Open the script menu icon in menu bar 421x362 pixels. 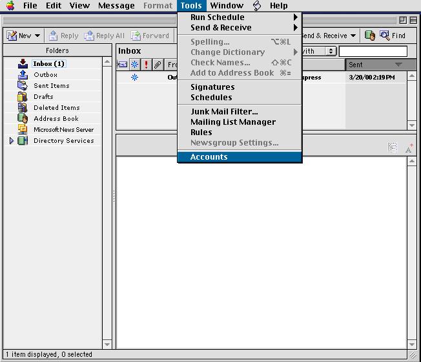tap(257, 5)
